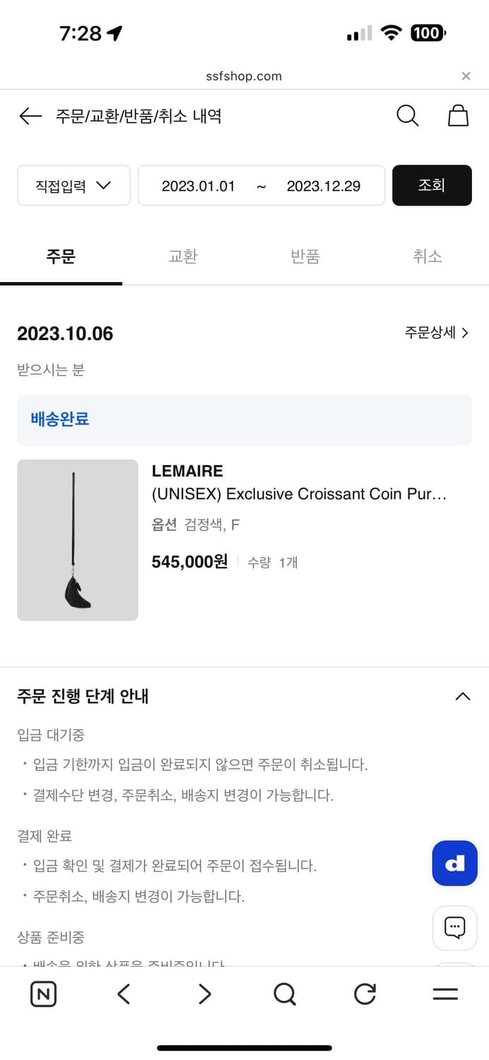Open the shopping bag
The image size is (489, 1060).
pyautogui.click(x=458, y=115)
